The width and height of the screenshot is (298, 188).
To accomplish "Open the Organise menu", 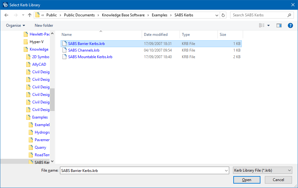I will pyautogui.click(x=15, y=25).
